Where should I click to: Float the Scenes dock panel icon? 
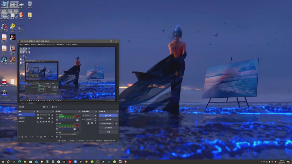tap(34, 112)
